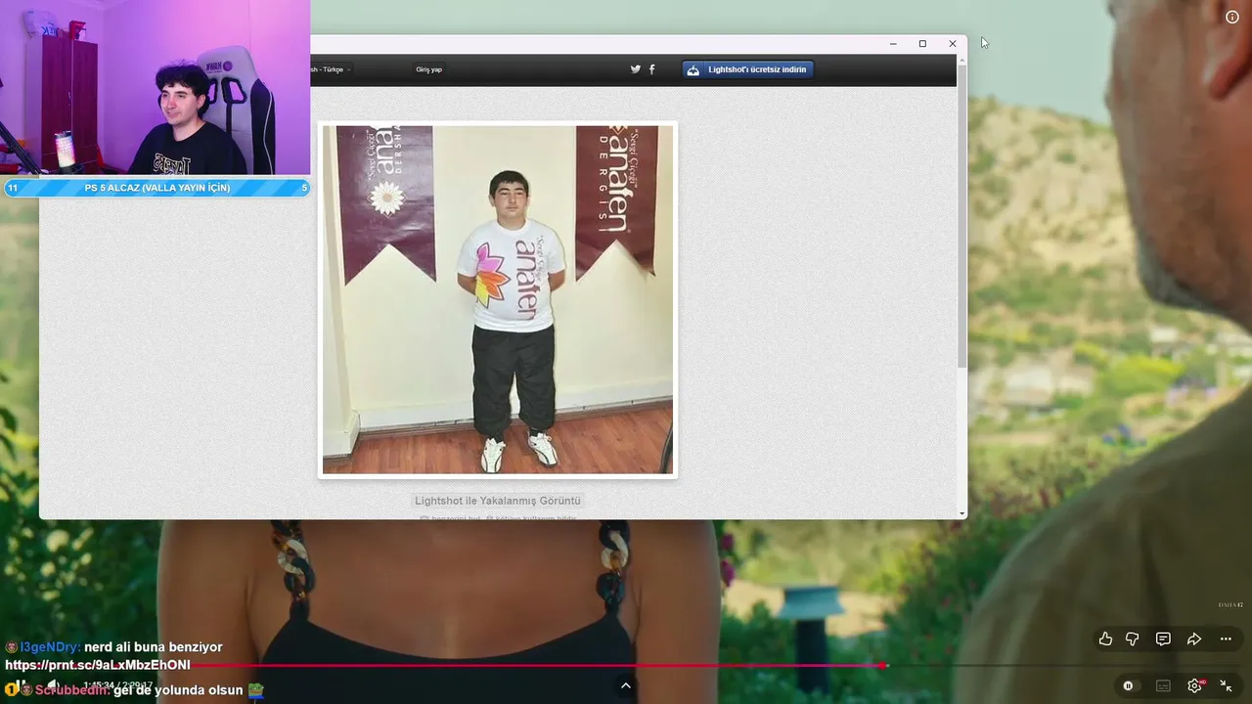Click the down arrow of the Lightshot page scrollbar
1252x704 pixels.
pyautogui.click(x=962, y=513)
